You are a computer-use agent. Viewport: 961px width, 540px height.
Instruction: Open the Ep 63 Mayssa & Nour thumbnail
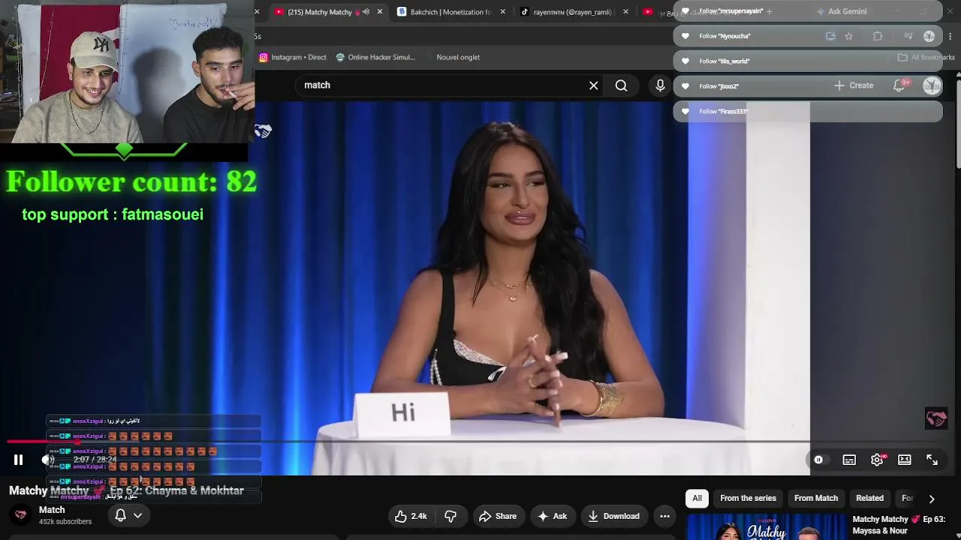(767, 526)
